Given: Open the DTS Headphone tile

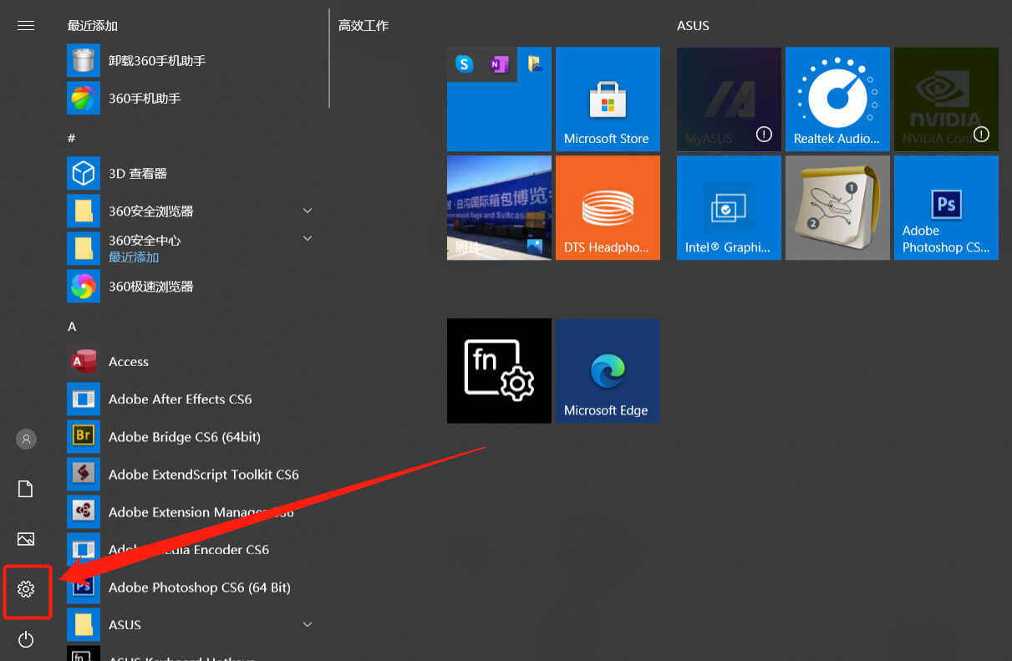Looking at the screenshot, I should (608, 207).
